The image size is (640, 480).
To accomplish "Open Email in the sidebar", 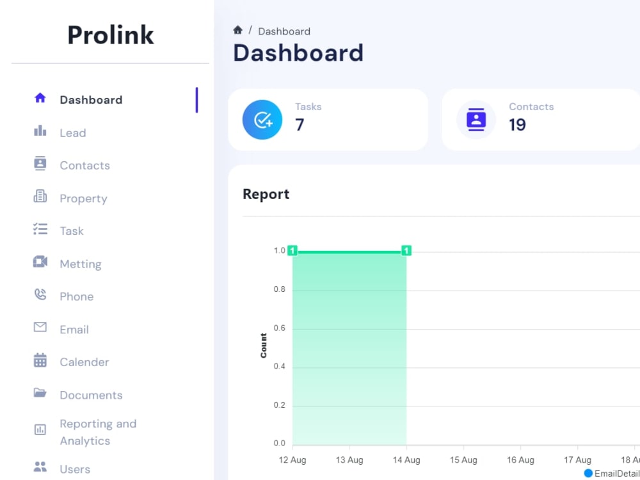I will click(x=74, y=330).
